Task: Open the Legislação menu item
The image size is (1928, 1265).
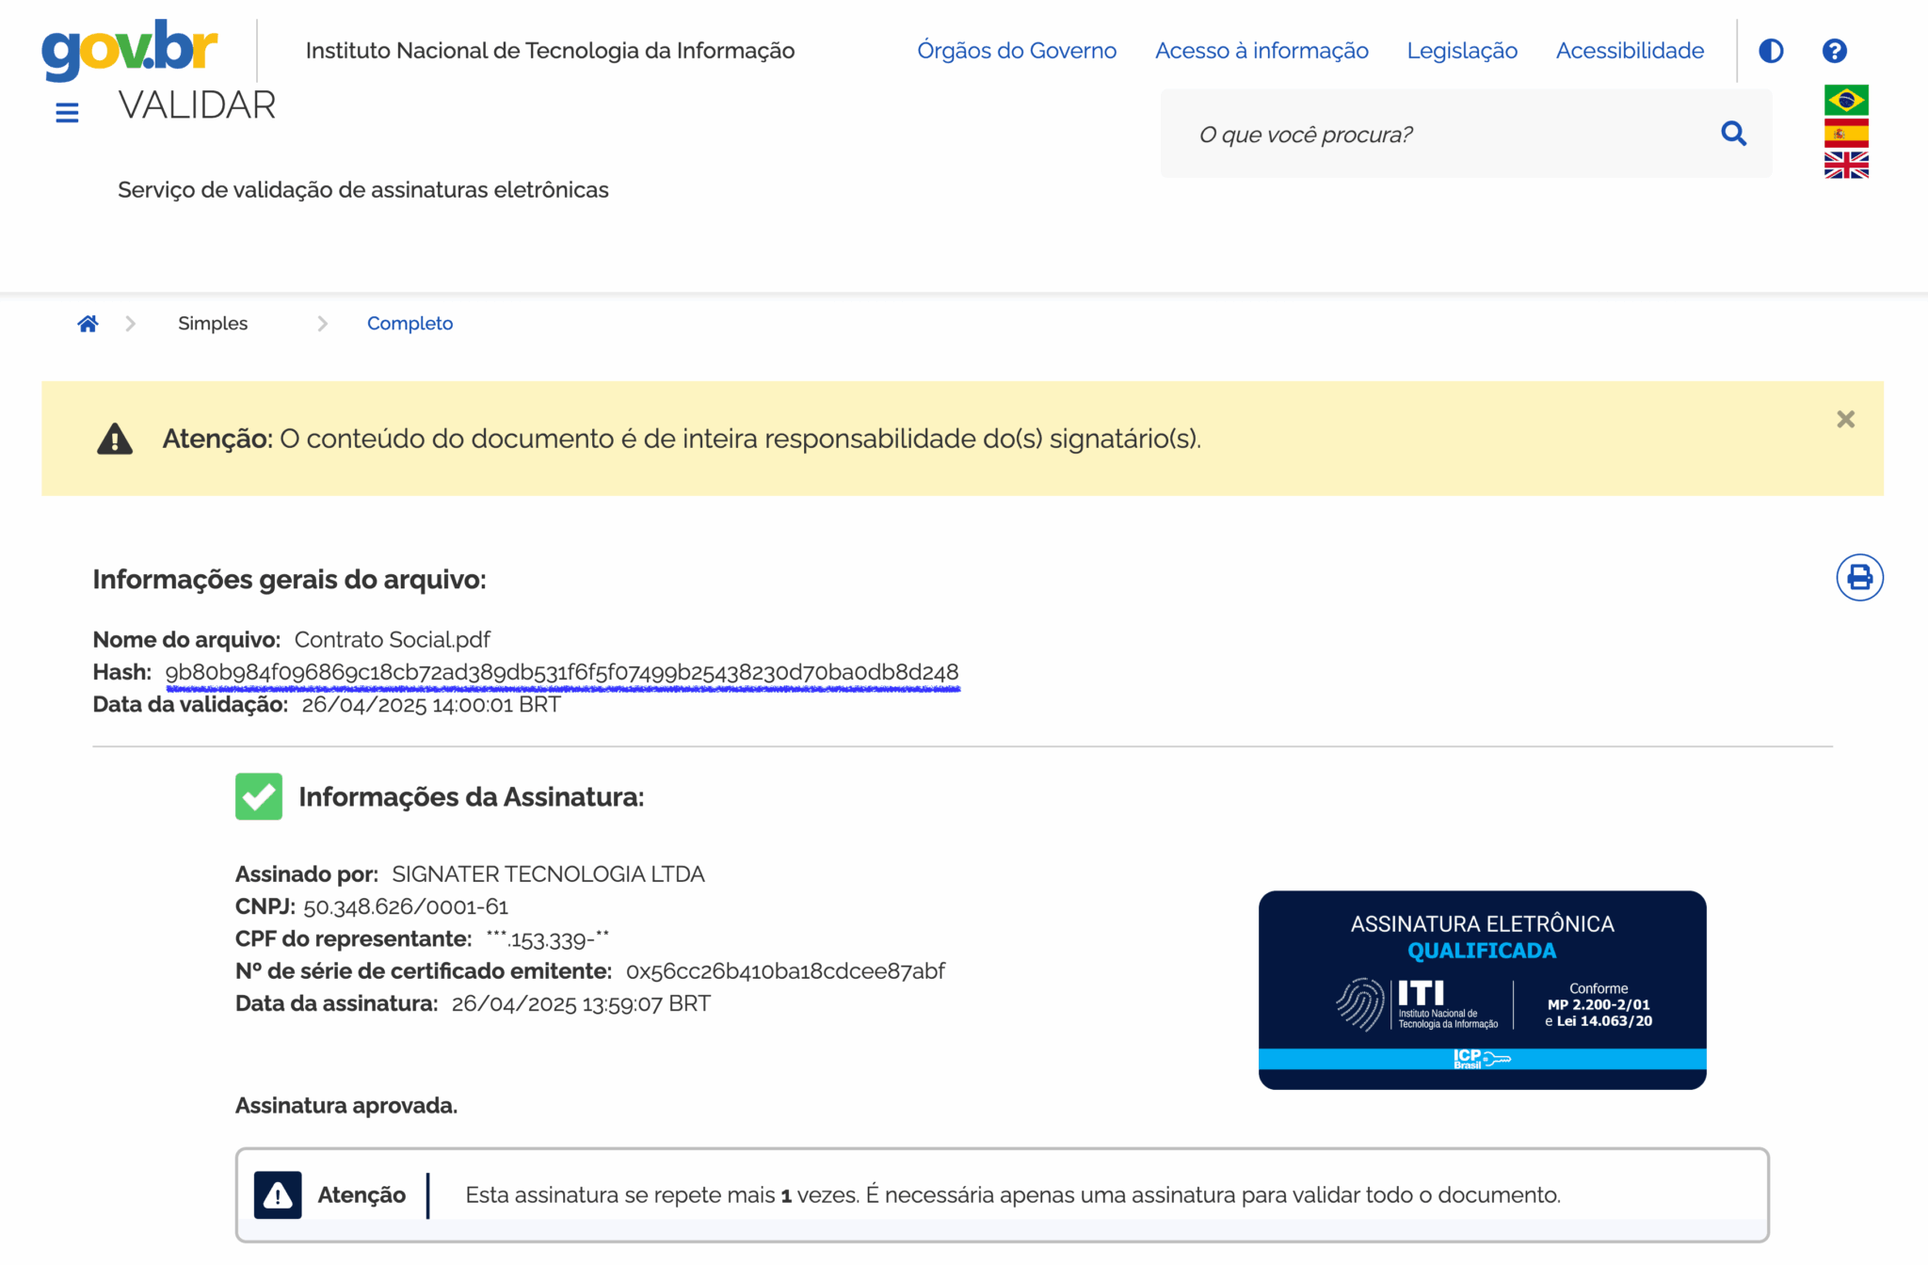Action: (x=1461, y=50)
